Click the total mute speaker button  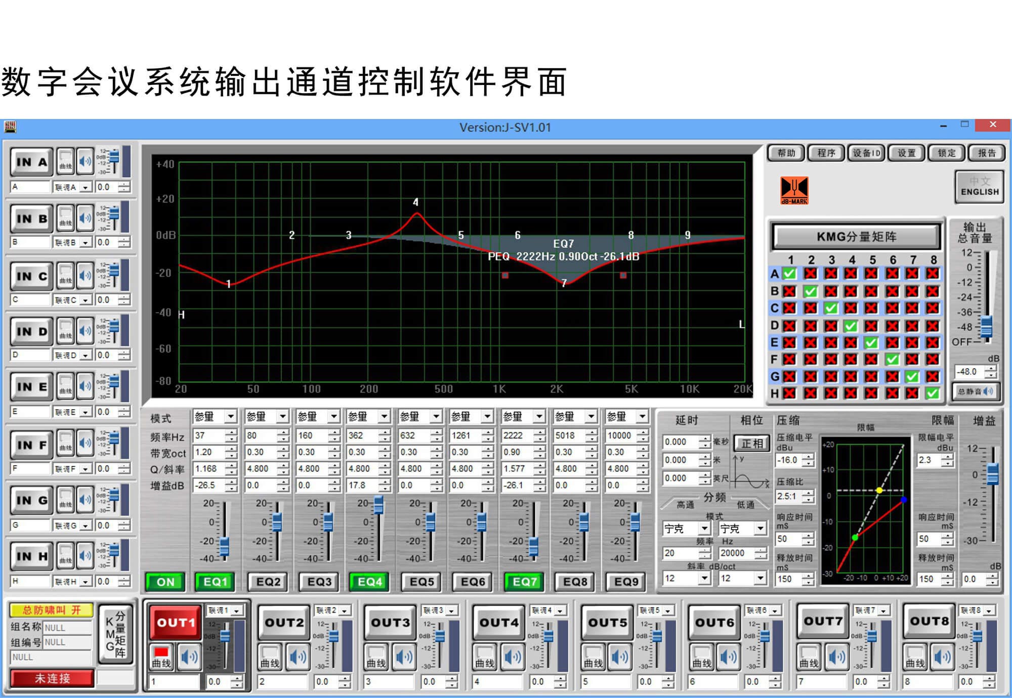coord(976,391)
